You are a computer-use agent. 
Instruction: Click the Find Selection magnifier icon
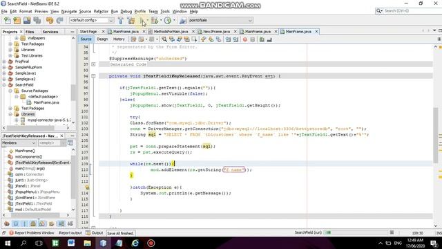(164, 39)
